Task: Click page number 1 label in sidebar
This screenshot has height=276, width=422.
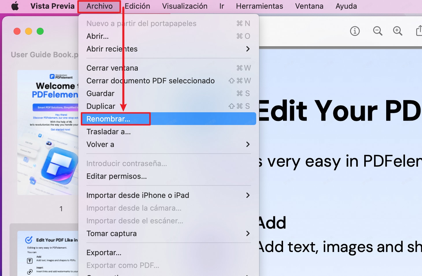Action: 61,209
